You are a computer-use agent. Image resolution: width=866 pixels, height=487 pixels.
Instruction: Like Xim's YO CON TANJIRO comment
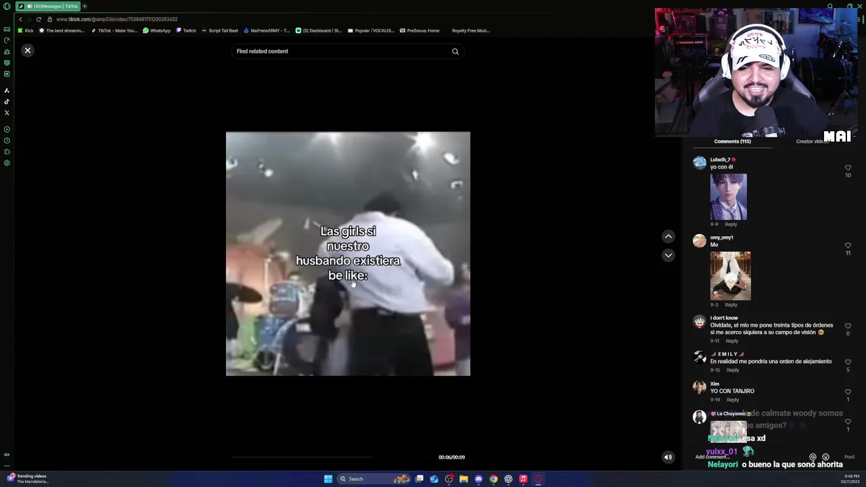tap(848, 392)
